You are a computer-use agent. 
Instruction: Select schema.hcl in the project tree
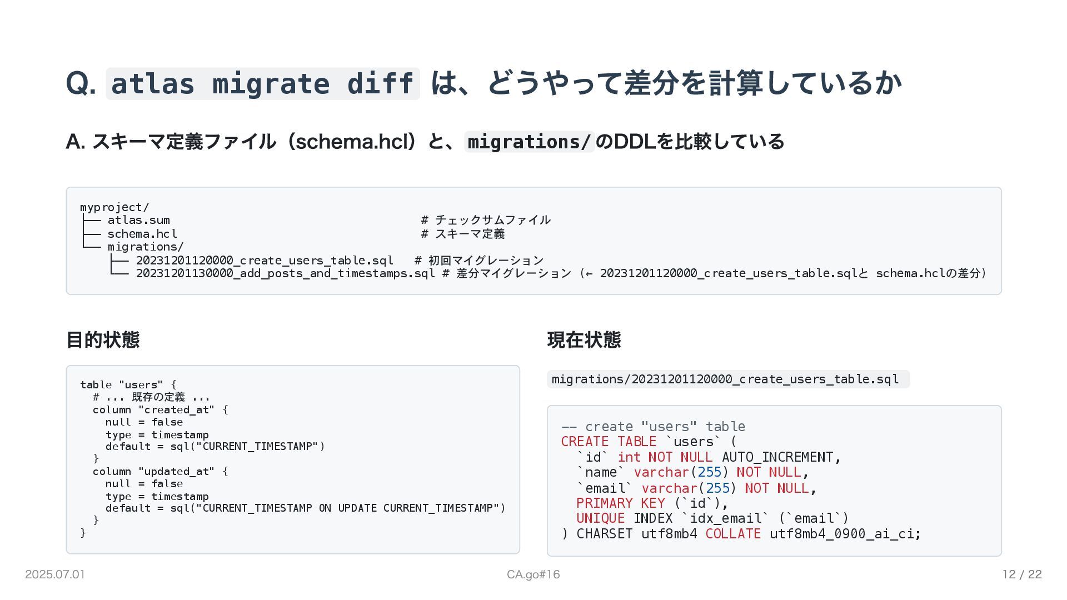pos(142,234)
